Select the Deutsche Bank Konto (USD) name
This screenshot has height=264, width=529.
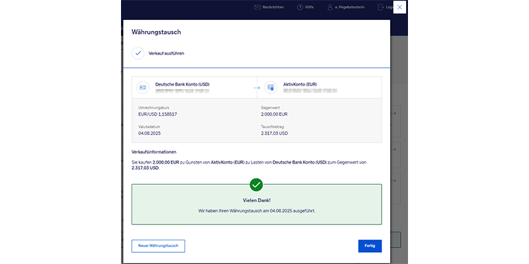(x=182, y=84)
